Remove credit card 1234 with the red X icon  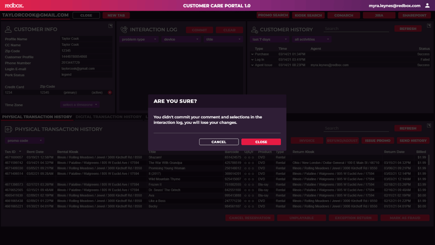[x=110, y=93]
